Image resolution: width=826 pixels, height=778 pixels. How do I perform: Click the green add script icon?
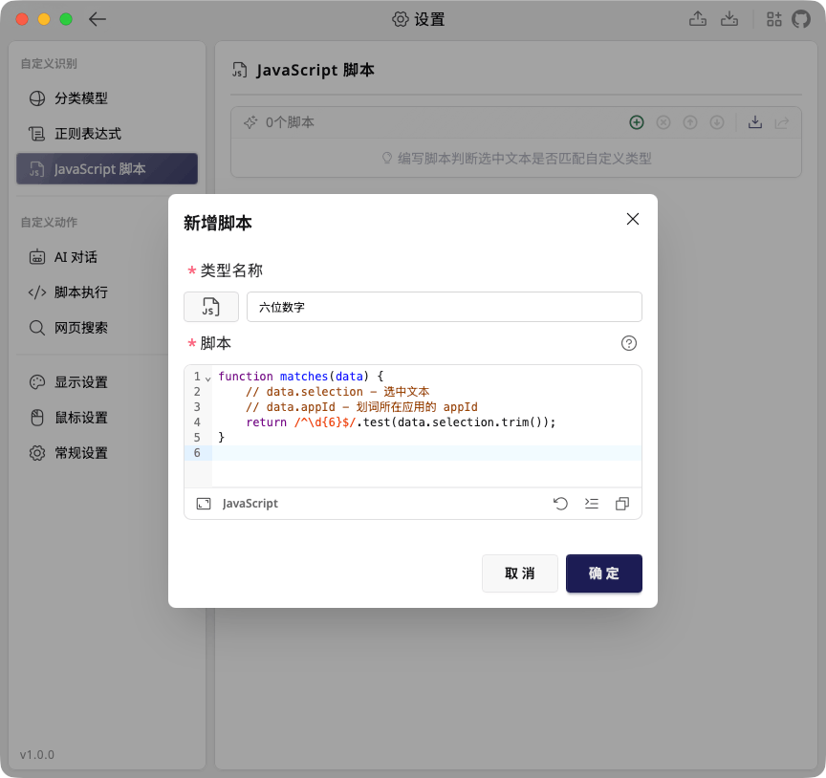pyautogui.click(x=637, y=122)
